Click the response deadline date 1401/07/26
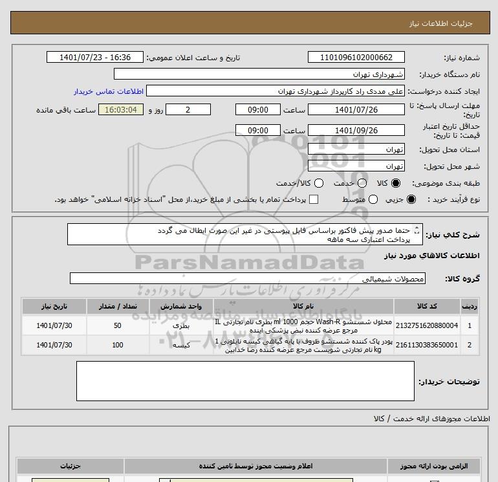 tap(356, 109)
